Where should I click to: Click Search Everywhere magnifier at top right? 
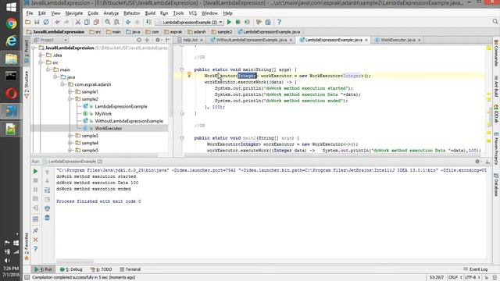(x=495, y=22)
